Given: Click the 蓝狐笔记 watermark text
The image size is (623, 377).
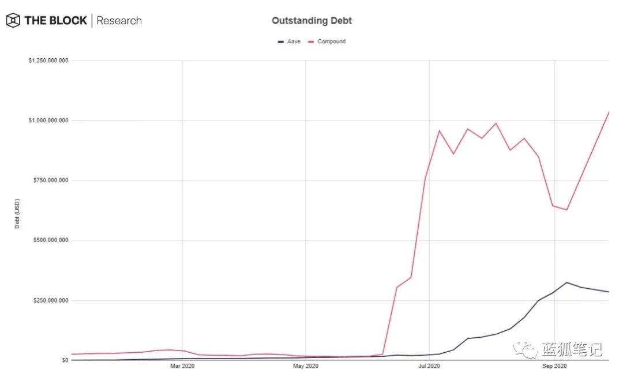Looking at the screenshot, I should click(x=572, y=349).
